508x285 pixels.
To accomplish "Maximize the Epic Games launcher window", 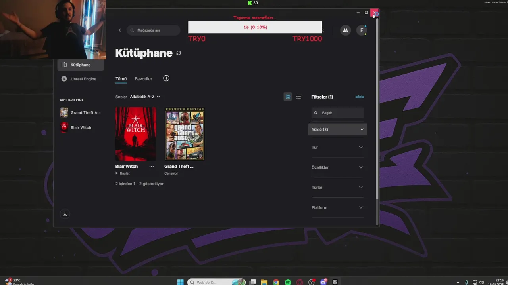I will tap(366, 13).
